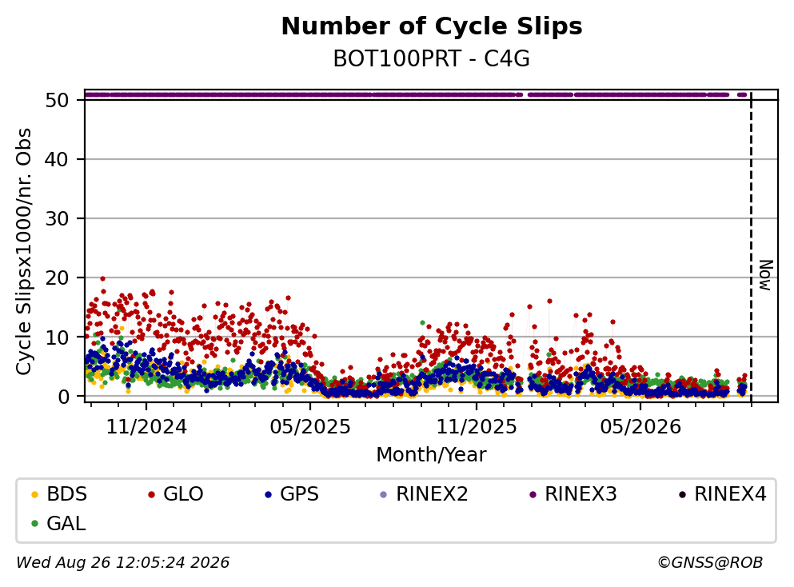Viewport: 794px width, 587px height.
Task: Click the rotated Now label
Action: (766, 275)
